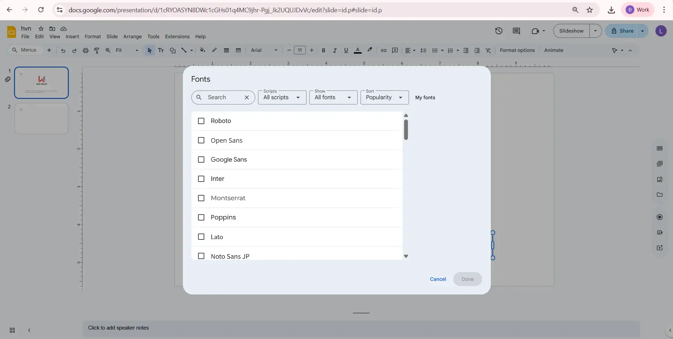Click the Animate button
The image size is (673, 339).
click(554, 50)
